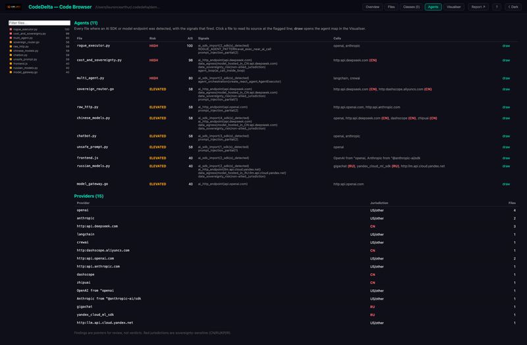Click the yandex_cloud_ml_sdk provider name
This screenshot has width=527, height=345.
click(x=95, y=315)
